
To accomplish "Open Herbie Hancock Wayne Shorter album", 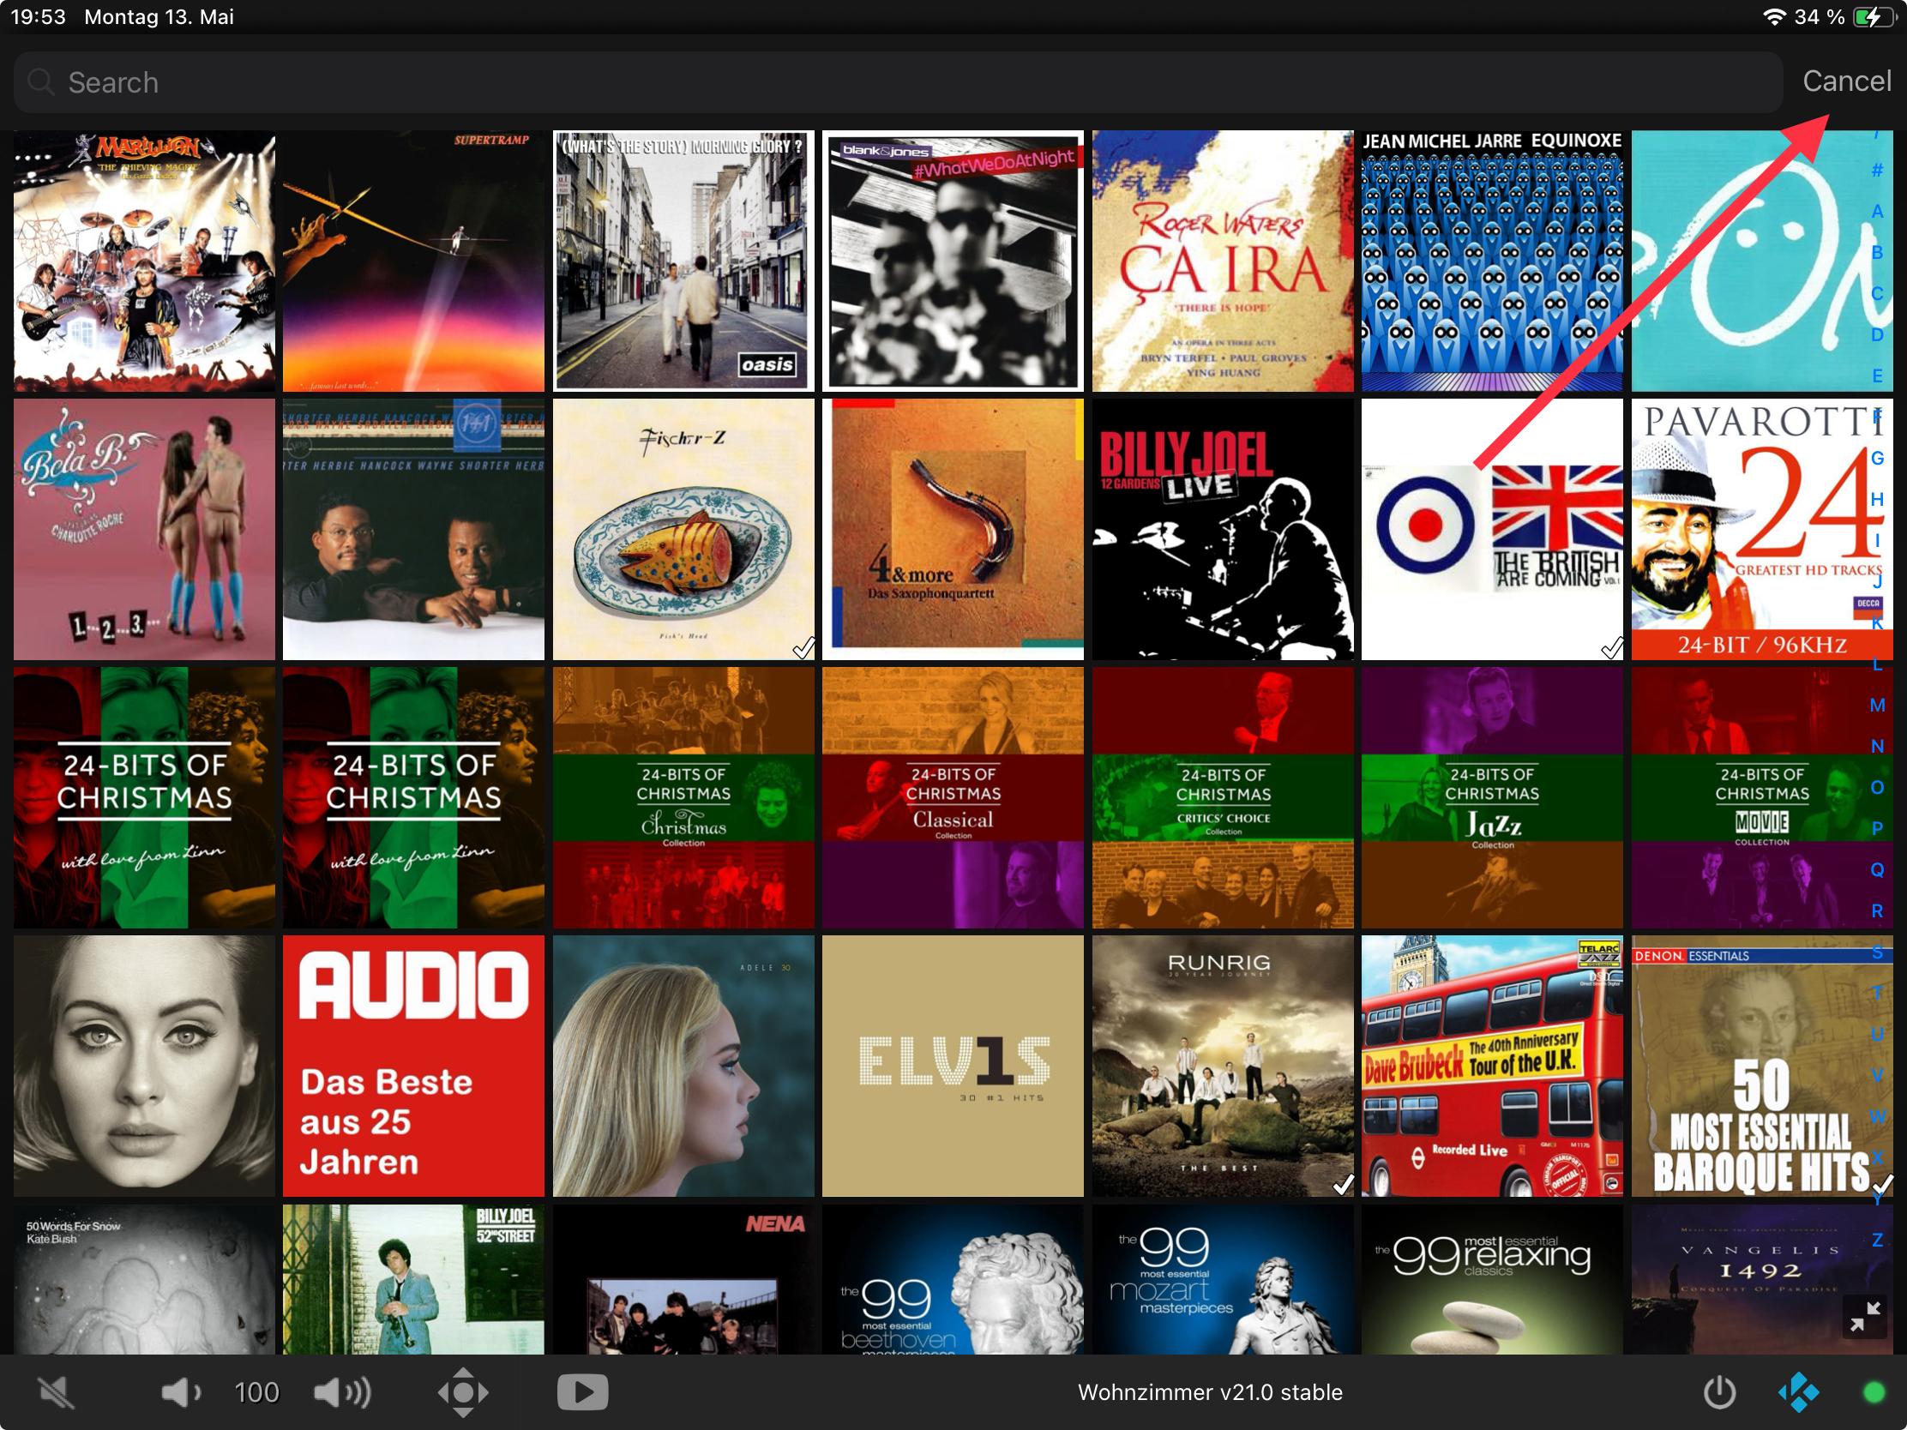I will tap(414, 529).
